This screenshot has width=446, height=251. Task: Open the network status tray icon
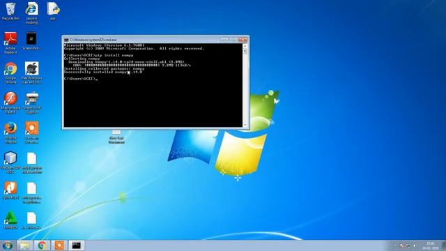408,246
